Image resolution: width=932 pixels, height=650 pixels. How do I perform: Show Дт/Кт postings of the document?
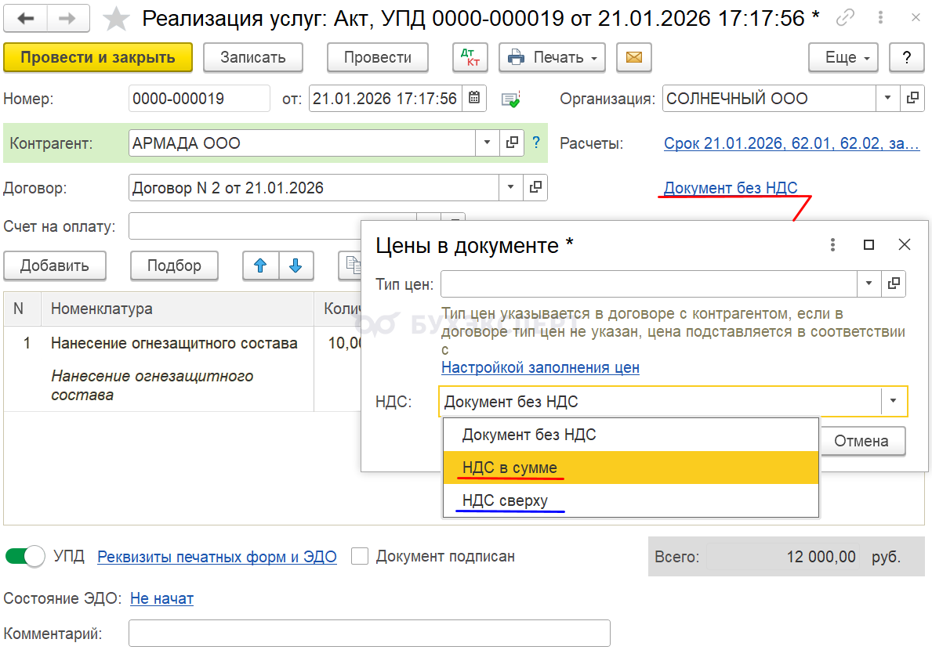[x=470, y=58]
